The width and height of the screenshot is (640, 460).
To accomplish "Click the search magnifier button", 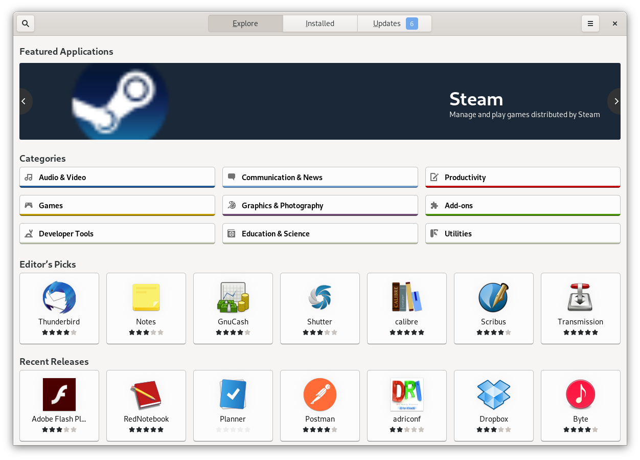I will coord(26,24).
